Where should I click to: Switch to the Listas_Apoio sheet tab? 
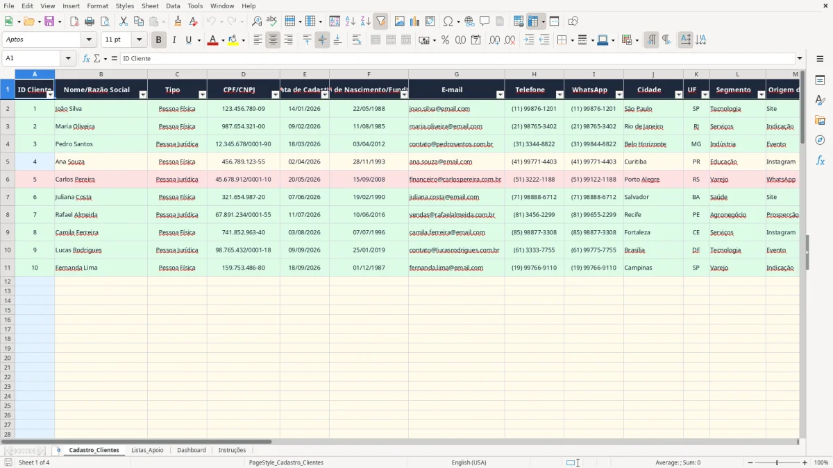(x=147, y=450)
